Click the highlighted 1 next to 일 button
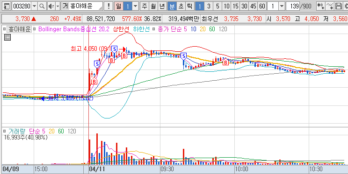The height and width of the screenshot is (174, 348). [128, 6]
